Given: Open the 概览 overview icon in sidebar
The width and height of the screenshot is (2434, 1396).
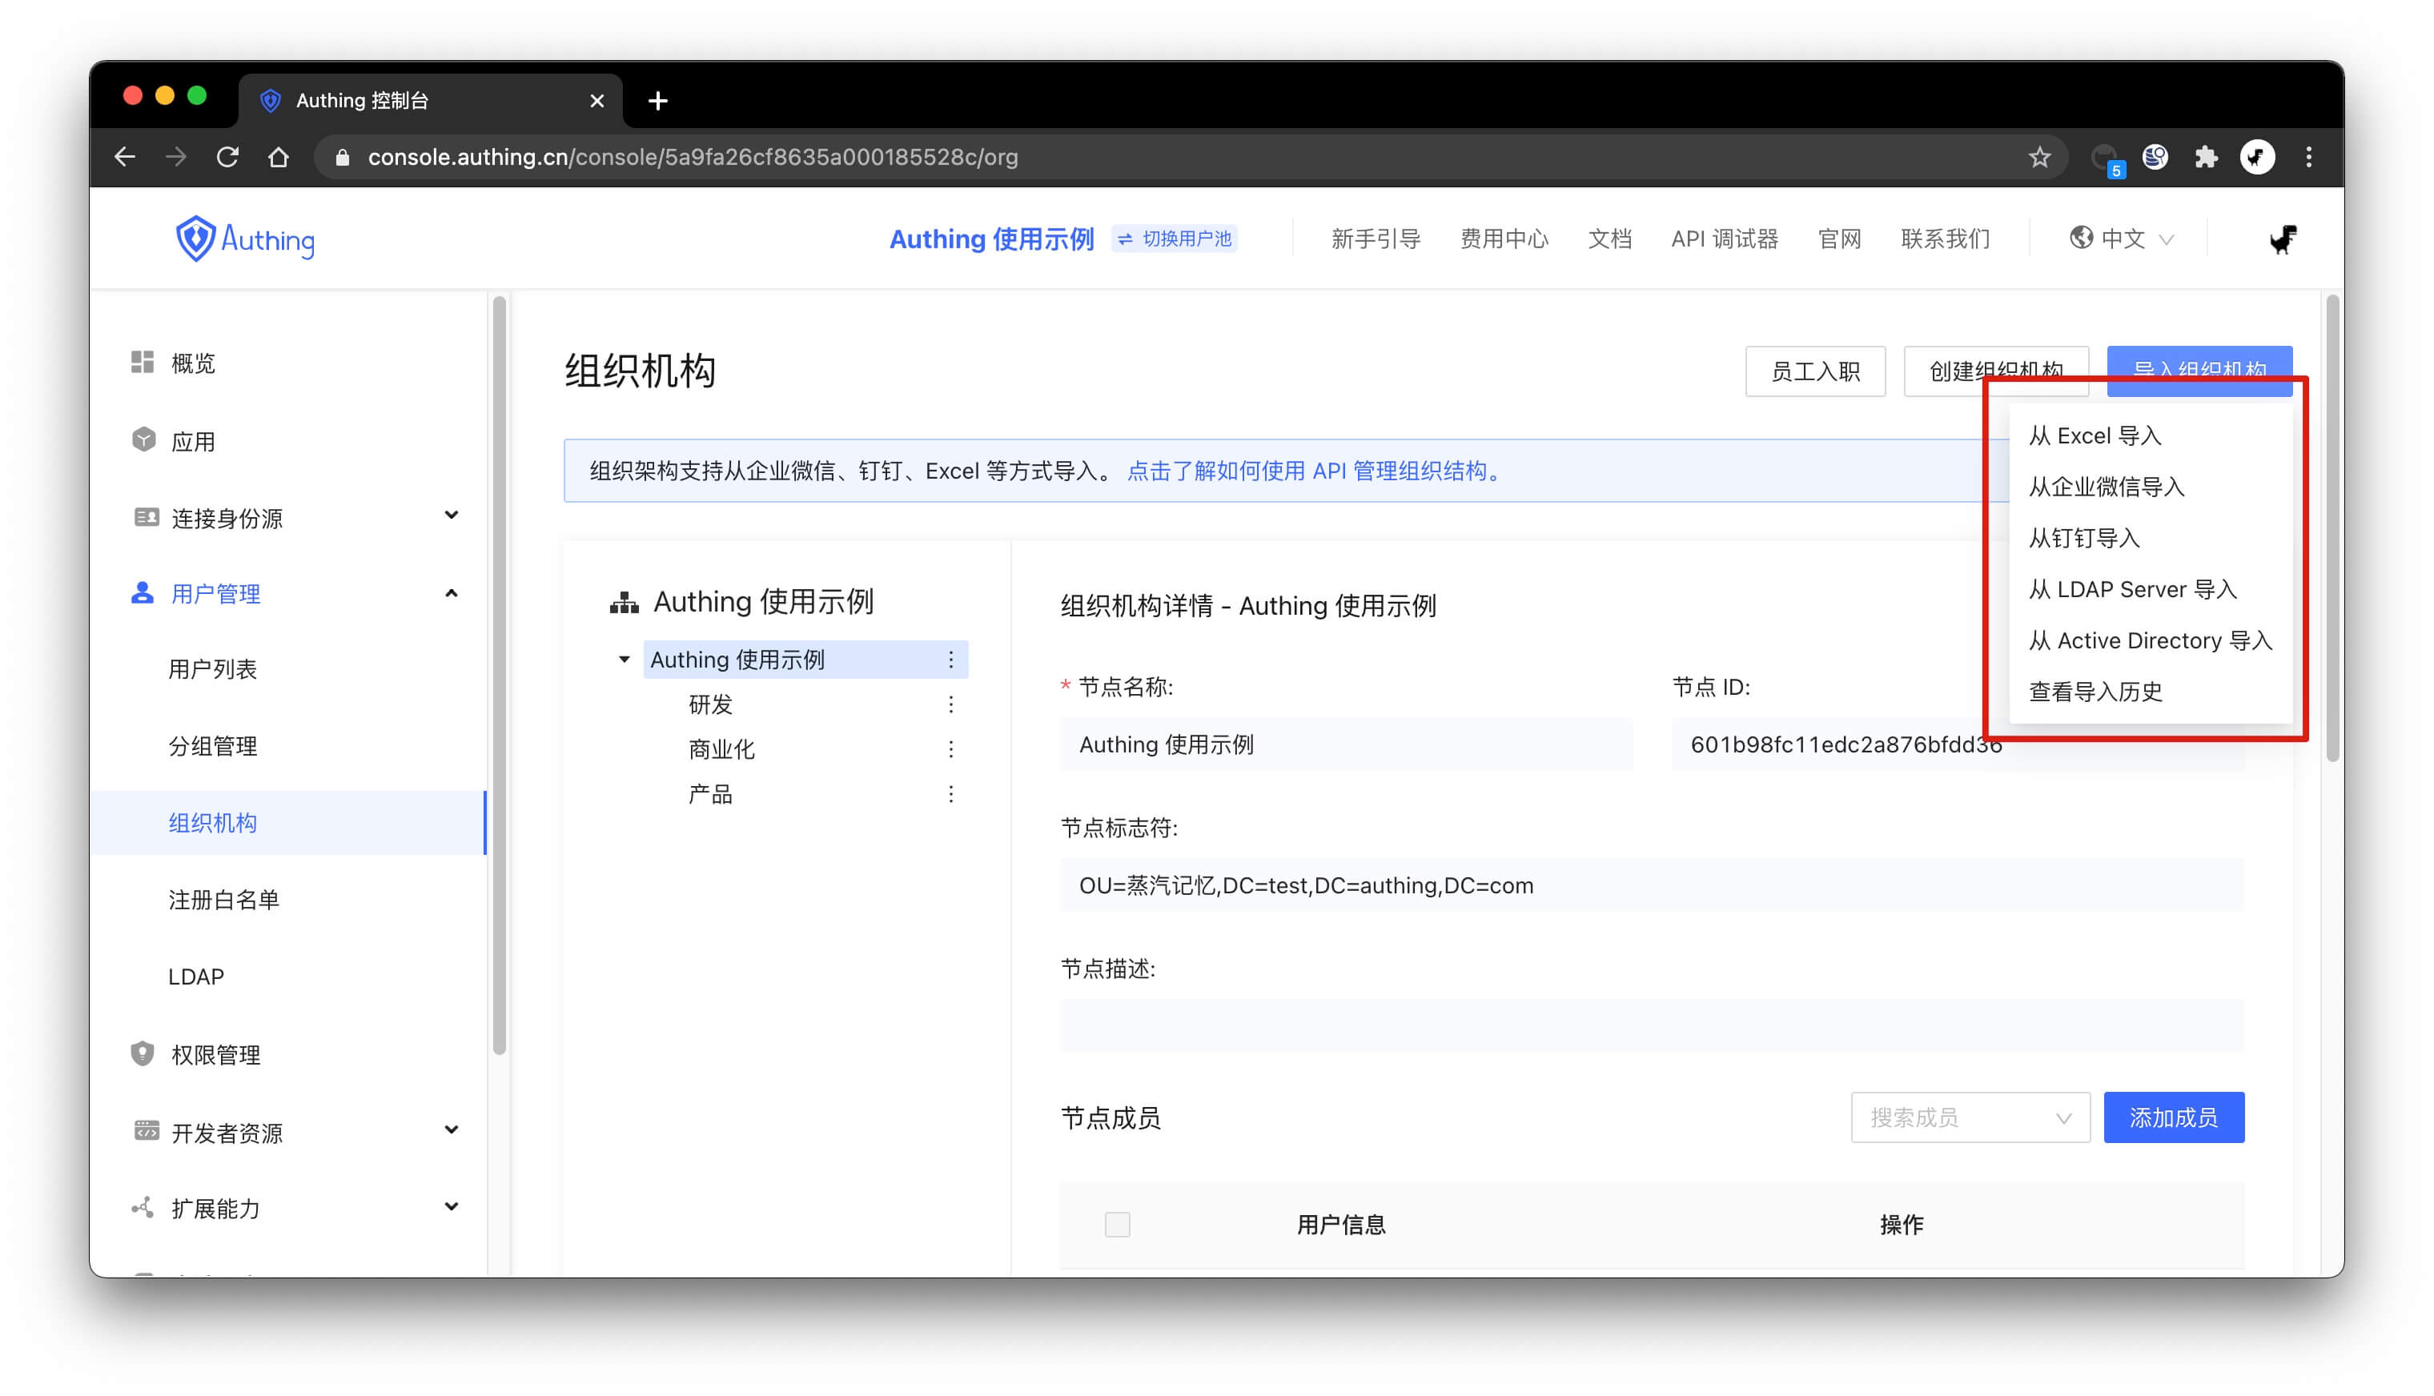Looking at the screenshot, I should (142, 363).
